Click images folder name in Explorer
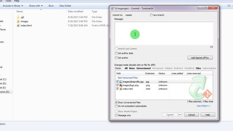 (24, 21)
